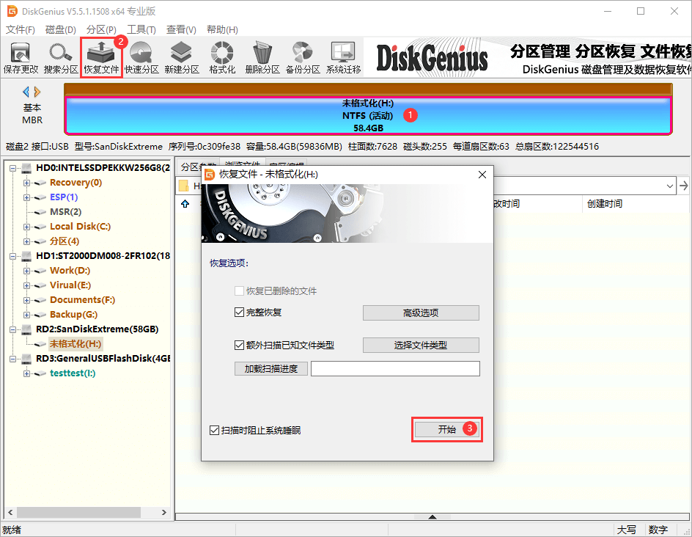This screenshot has width=692, height=537.
Task: Click the Start (开始) button
Action: coord(446,429)
